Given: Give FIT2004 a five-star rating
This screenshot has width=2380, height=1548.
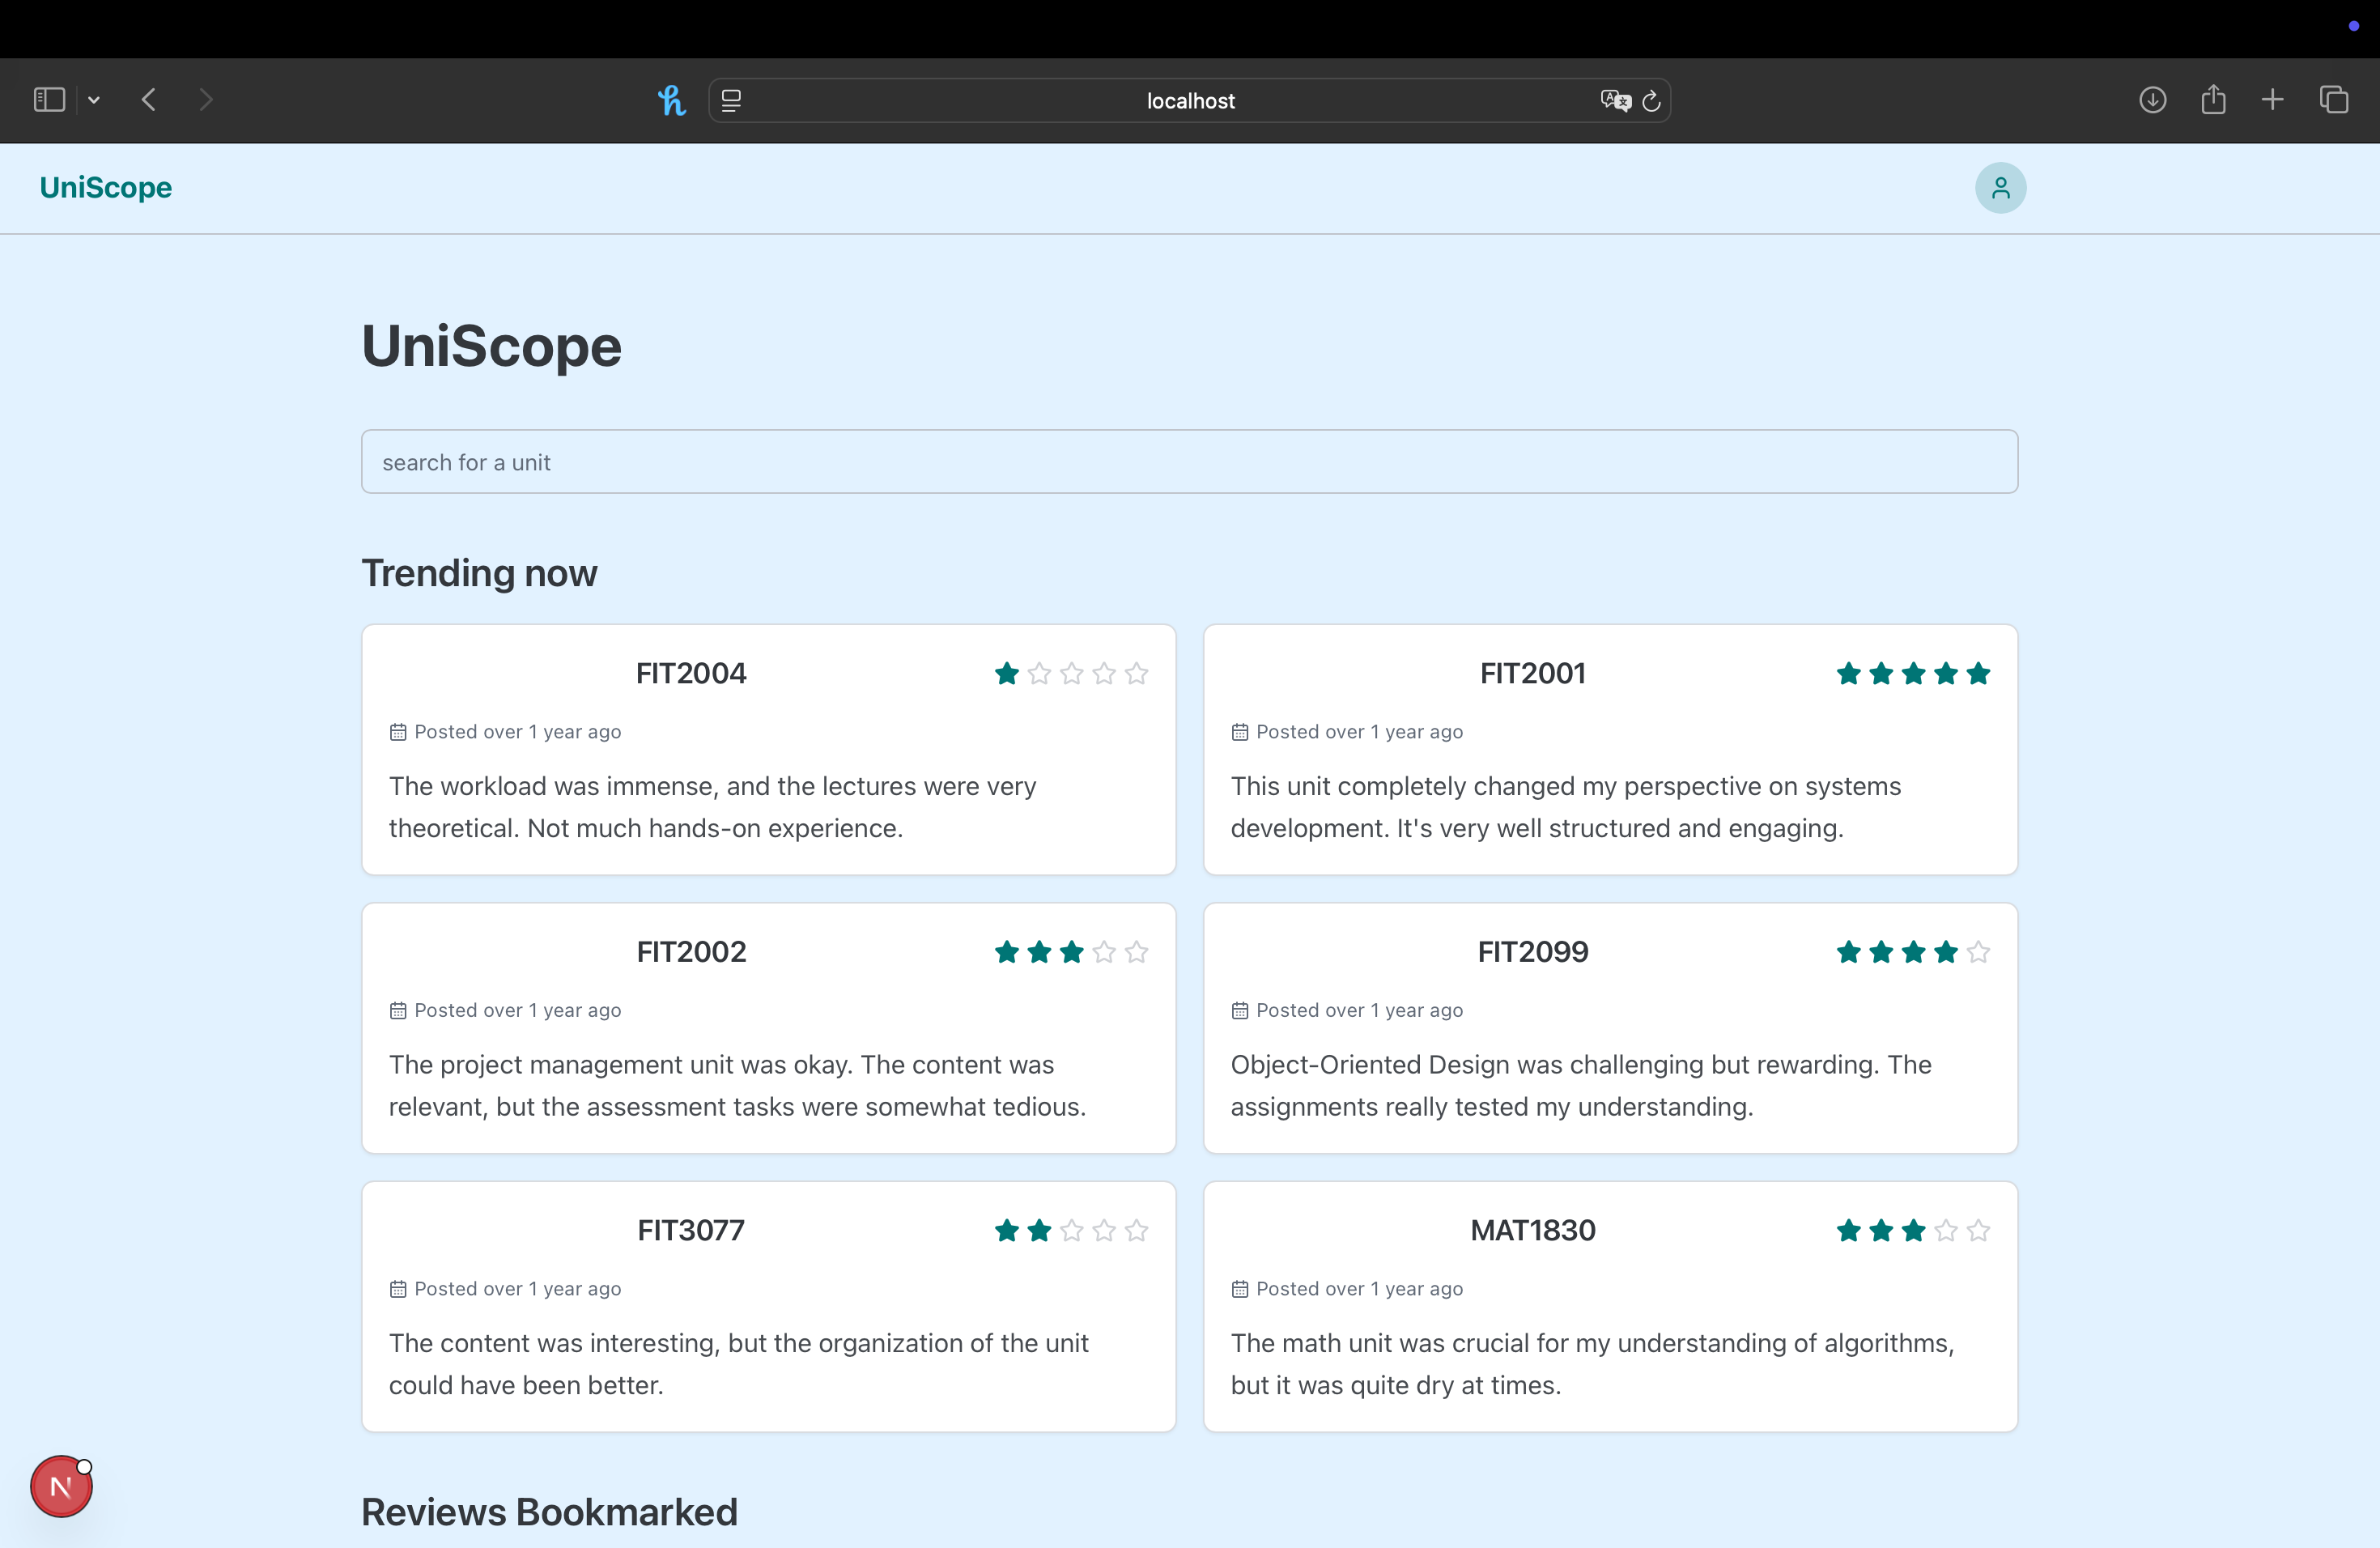Looking at the screenshot, I should [1137, 674].
